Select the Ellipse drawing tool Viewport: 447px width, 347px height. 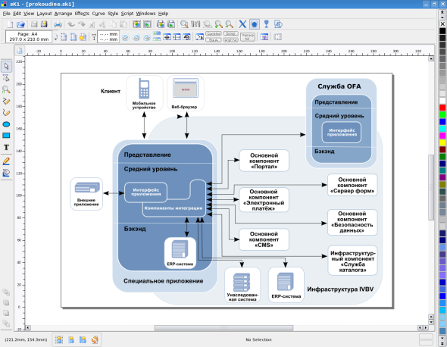[6, 124]
